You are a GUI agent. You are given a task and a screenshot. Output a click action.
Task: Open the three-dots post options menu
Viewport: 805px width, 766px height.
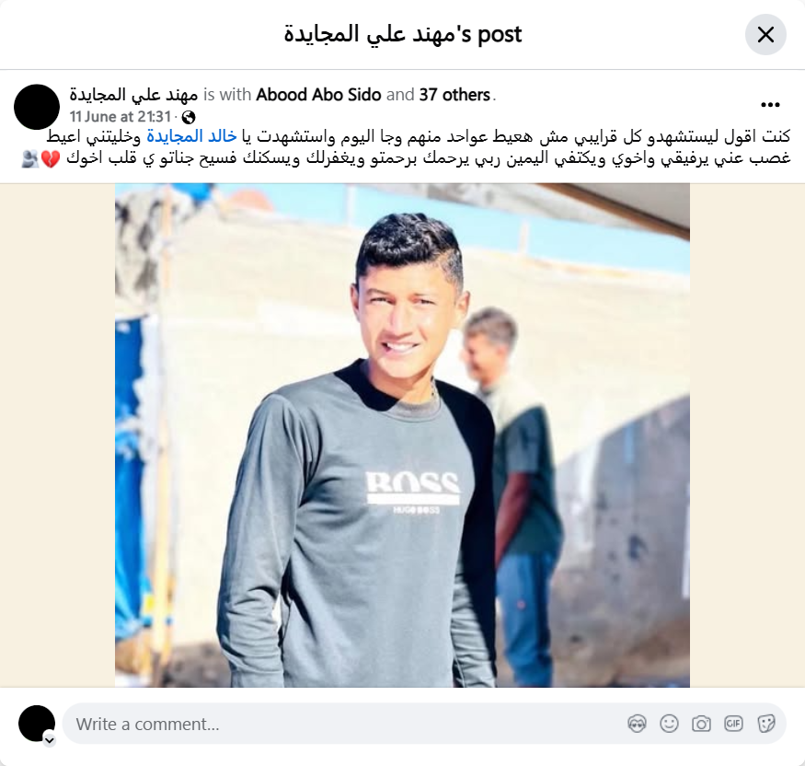click(770, 105)
